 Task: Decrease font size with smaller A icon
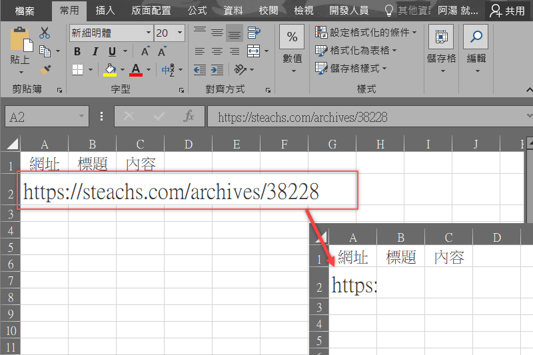coord(162,51)
